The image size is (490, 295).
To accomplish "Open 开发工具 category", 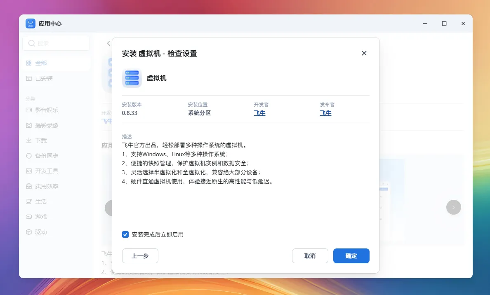I will 46,171.
